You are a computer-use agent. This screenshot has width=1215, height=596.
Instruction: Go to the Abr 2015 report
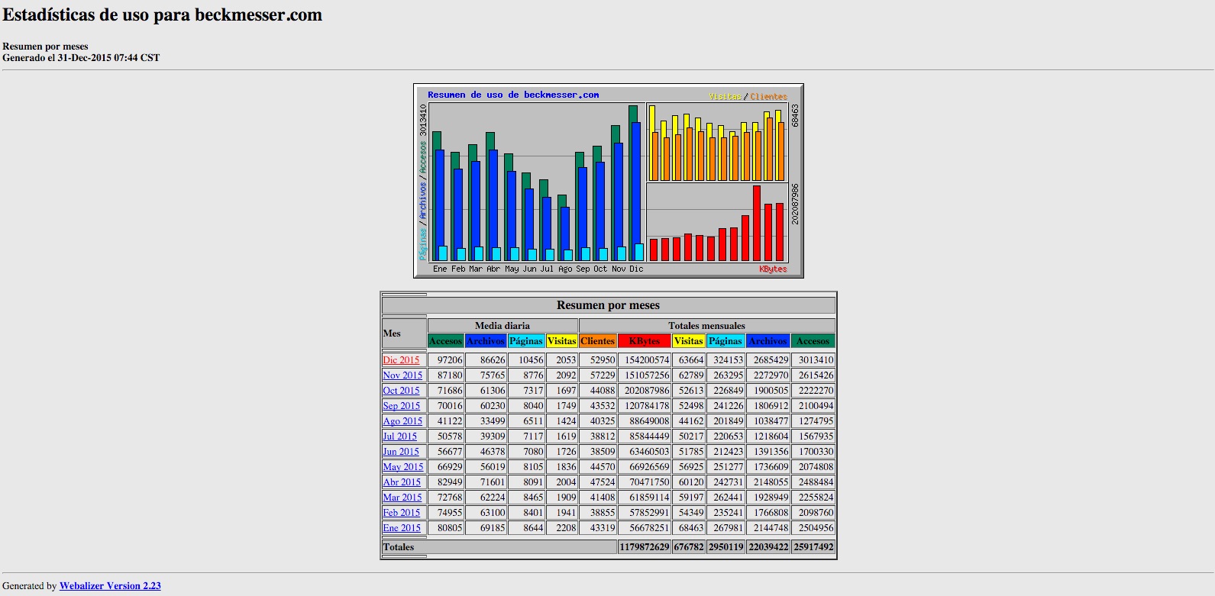(x=402, y=482)
